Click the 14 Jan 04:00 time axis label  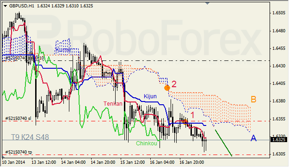tap(74, 162)
